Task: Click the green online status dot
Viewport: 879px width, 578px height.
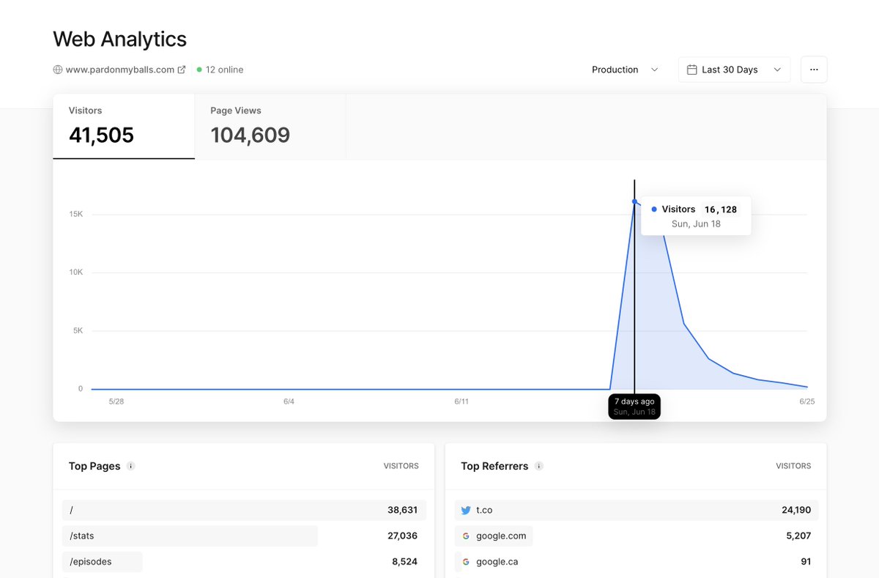Action: (x=199, y=70)
